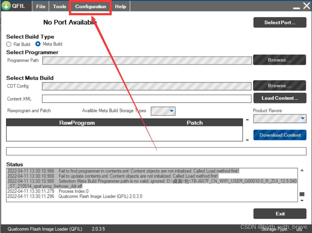312x233 pixels.
Task: Minimize the QFIL window
Action: pos(296,8)
